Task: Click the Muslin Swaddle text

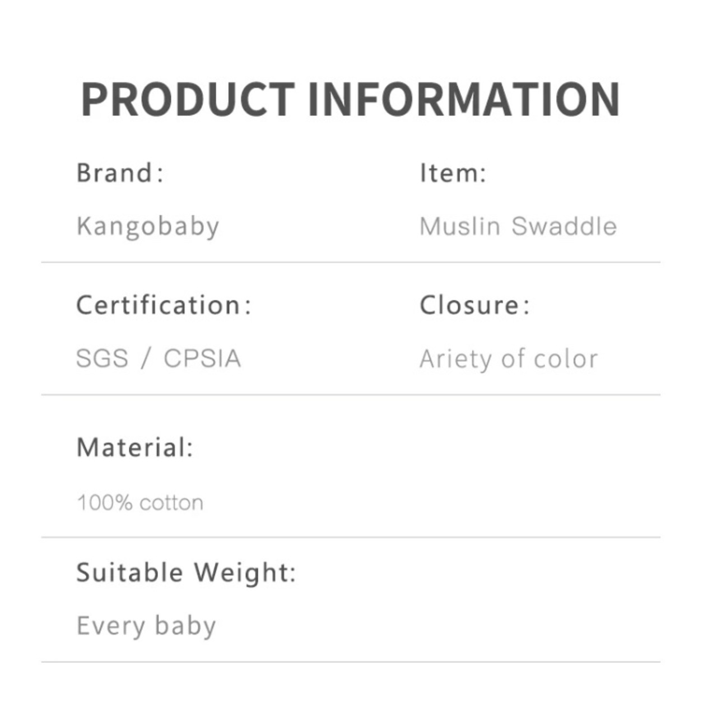Action: (518, 226)
